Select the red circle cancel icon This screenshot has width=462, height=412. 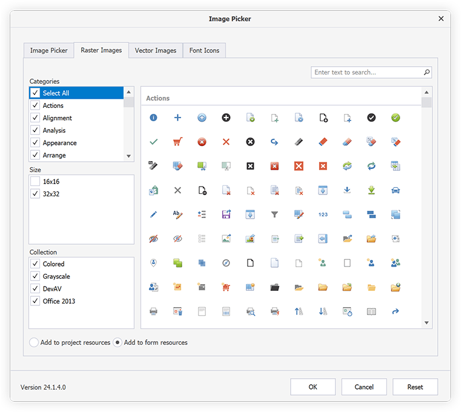point(202,142)
